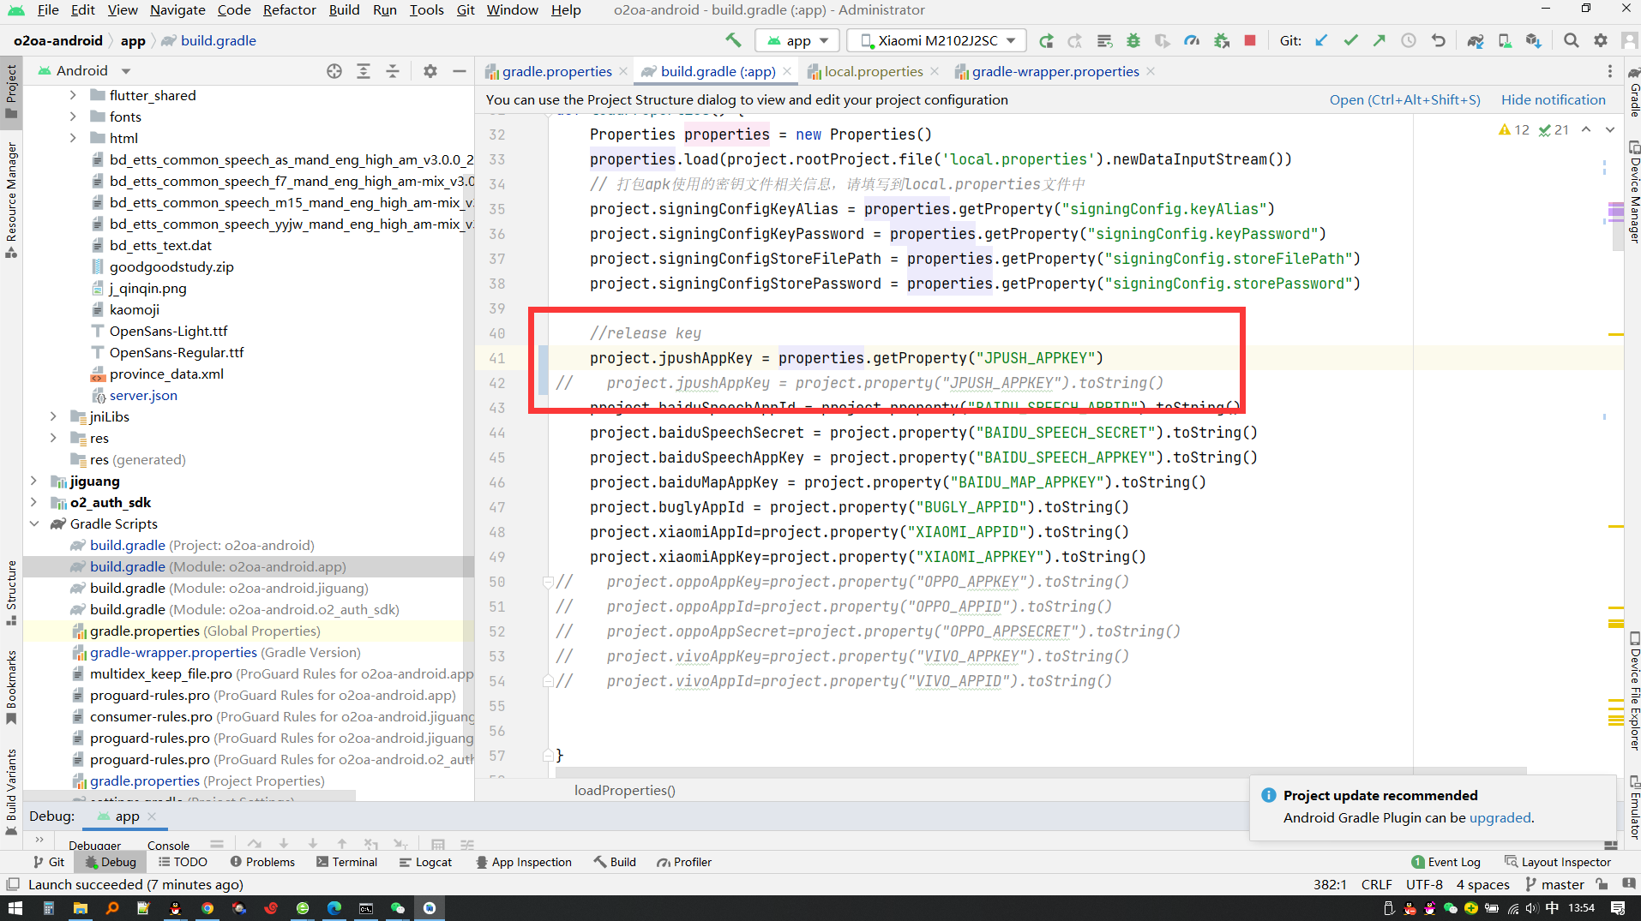Click Select Opened File crosshair icon
The height and width of the screenshot is (921, 1641).
[x=334, y=71]
